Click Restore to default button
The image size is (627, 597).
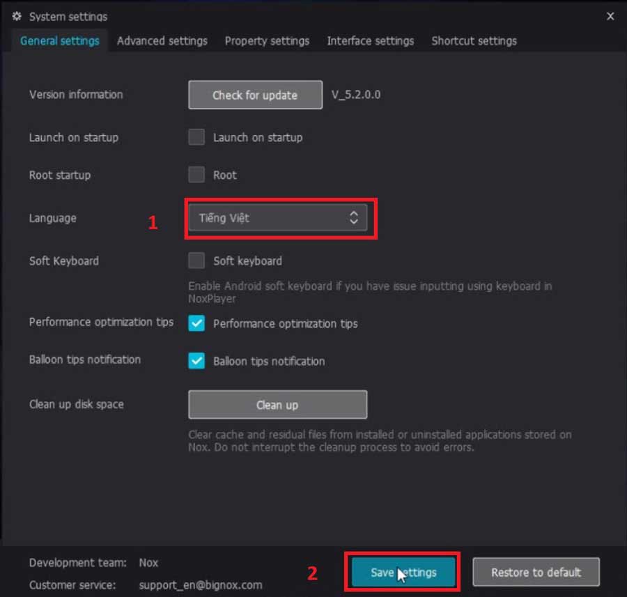(536, 573)
